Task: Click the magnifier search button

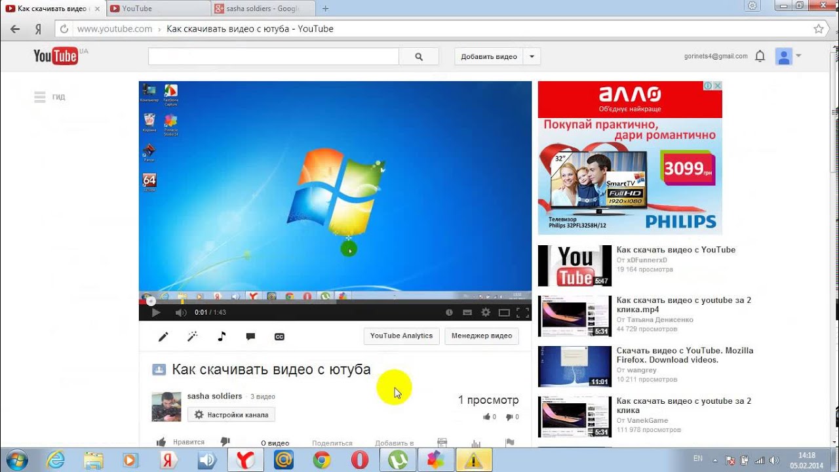Action: pos(419,56)
